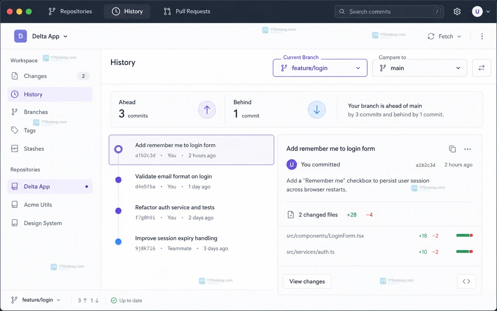Expand the Delta App repository dropdown

point(65,36)
